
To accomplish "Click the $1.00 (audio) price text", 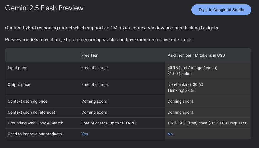I will 180,74.
